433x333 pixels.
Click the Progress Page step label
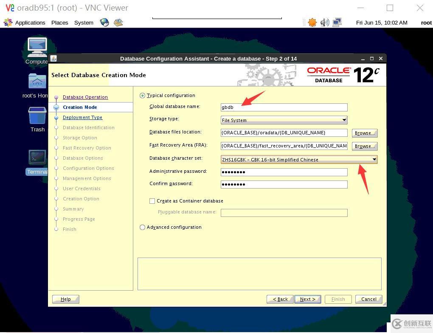tap(79, 219)
